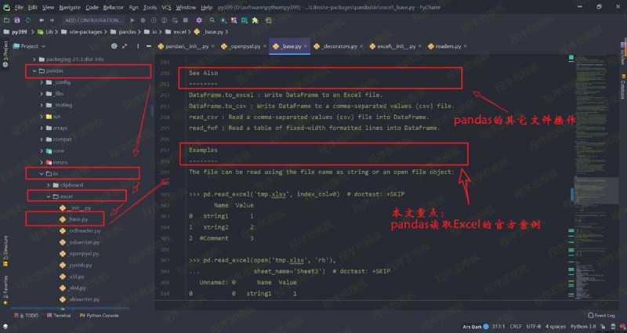Expand the _libs folder
Screen dimensions: 627x333
click(x=42, y=93)
